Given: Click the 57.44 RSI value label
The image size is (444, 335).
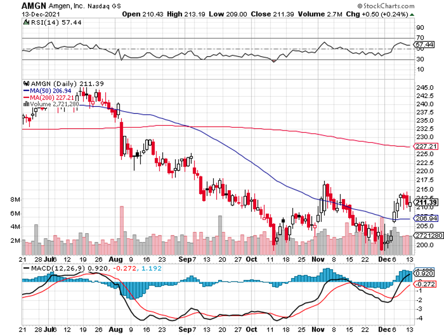Looking at the screenshot, I should tap(424, 44).
